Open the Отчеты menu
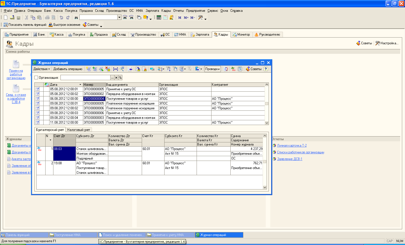The height and width of the screenshot is (245, 405). pos(178,11)
